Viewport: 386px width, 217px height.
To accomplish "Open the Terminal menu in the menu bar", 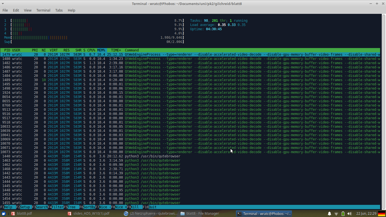I will coord(43,10).
